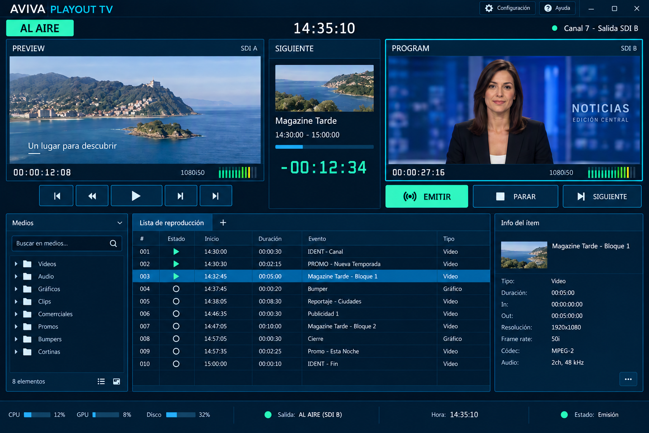Add a new playlist tab

point(223,223)
